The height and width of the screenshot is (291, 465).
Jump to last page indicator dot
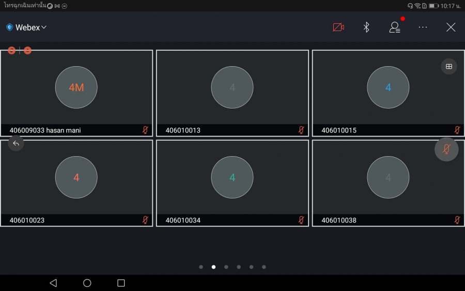[264, 267]
